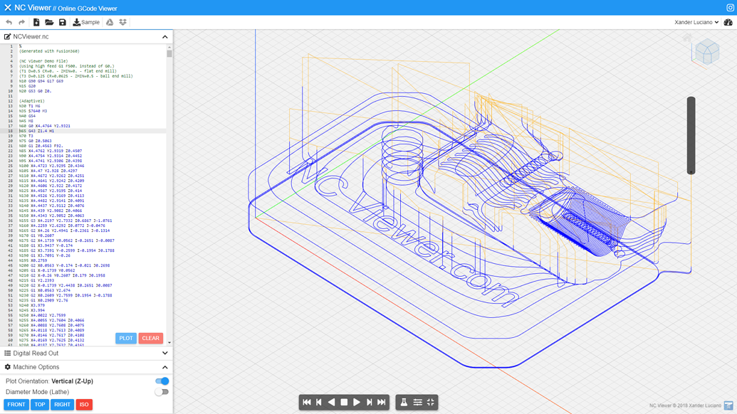Load a file from Google Drive
Image resolution: width=737 pixels, height=414 pixels.
[x=110, y=22]
